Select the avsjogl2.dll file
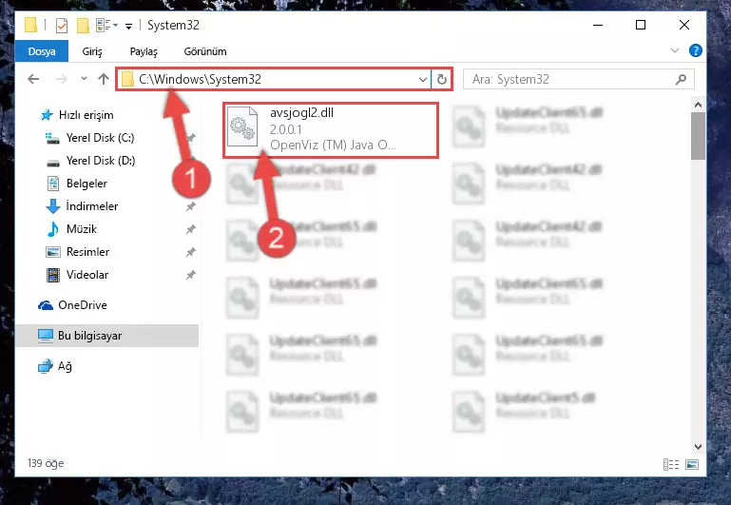The height and width of the screenshot is (505, 731). [x=331, y=130]
